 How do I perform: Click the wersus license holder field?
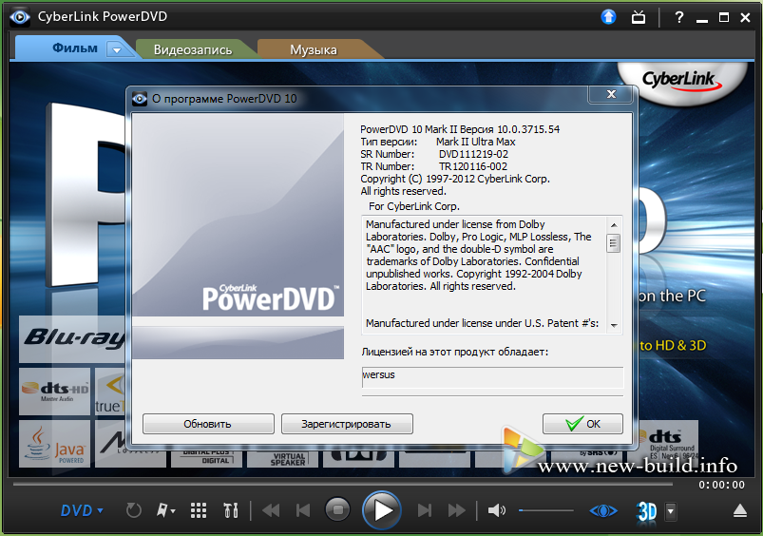pos(492,377)
